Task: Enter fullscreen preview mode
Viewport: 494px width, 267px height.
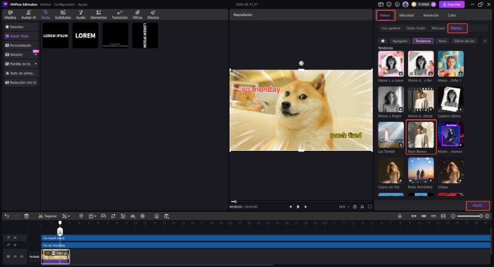Action: (370, 207)
